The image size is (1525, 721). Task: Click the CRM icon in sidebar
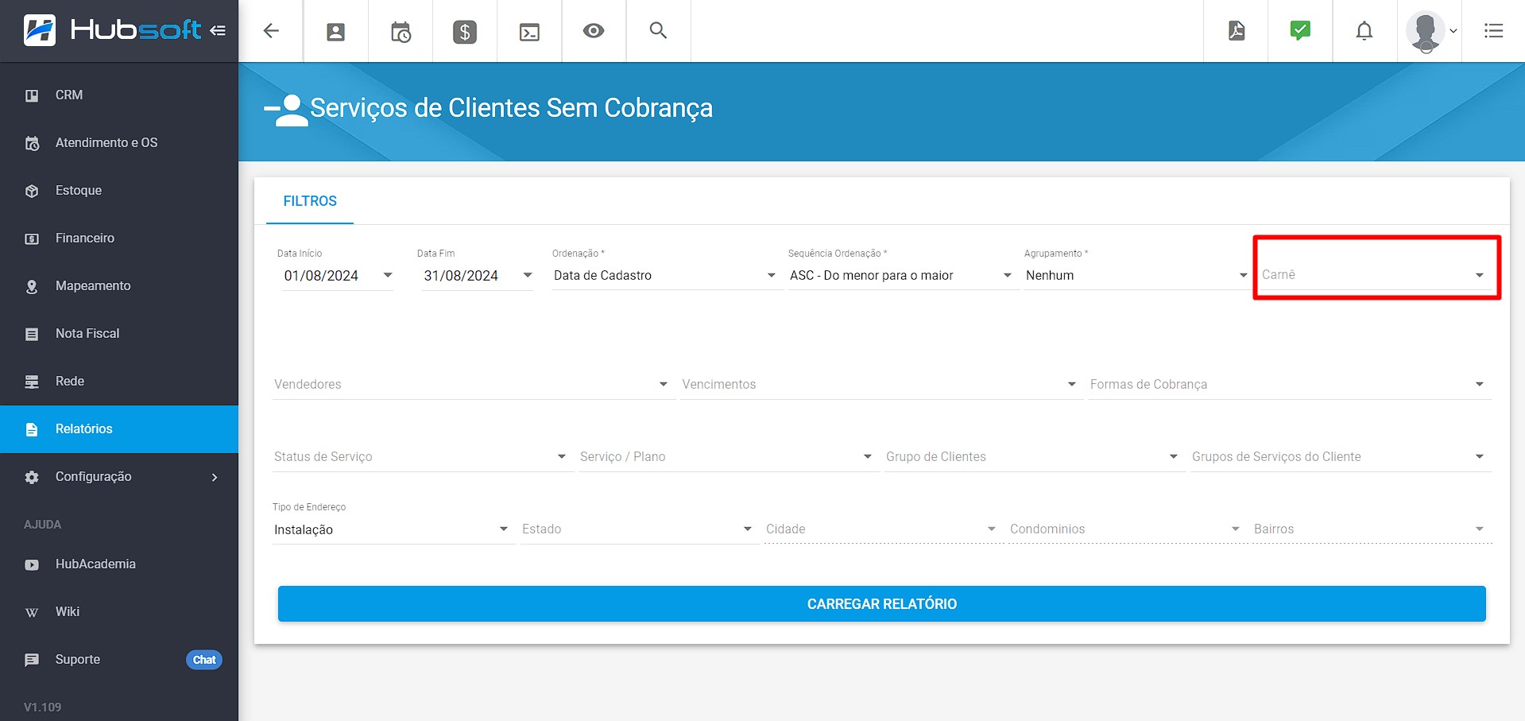click(x=32, y=95)
